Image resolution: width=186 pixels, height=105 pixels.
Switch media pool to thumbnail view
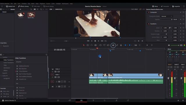click(x=35, y=9)
